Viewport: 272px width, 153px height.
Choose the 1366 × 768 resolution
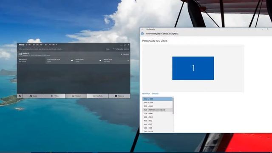pyautogui.click(x=158, y=128)
